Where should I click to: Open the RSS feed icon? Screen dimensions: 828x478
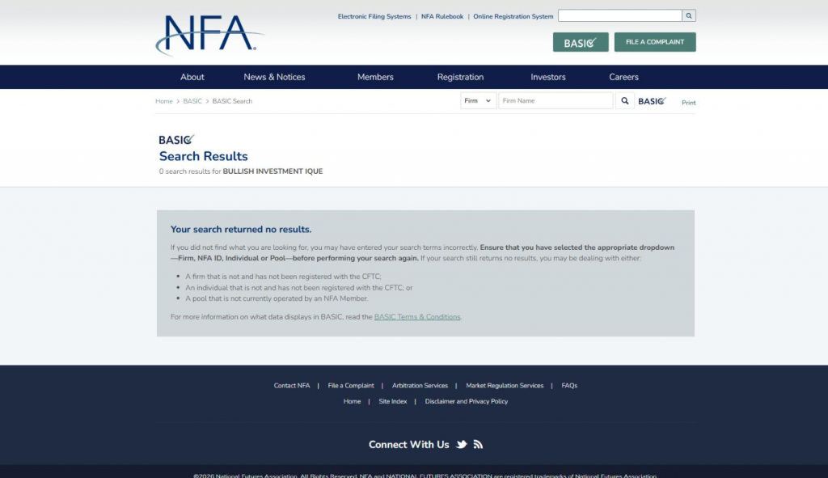pyautogui.click(x=478, y=444)
